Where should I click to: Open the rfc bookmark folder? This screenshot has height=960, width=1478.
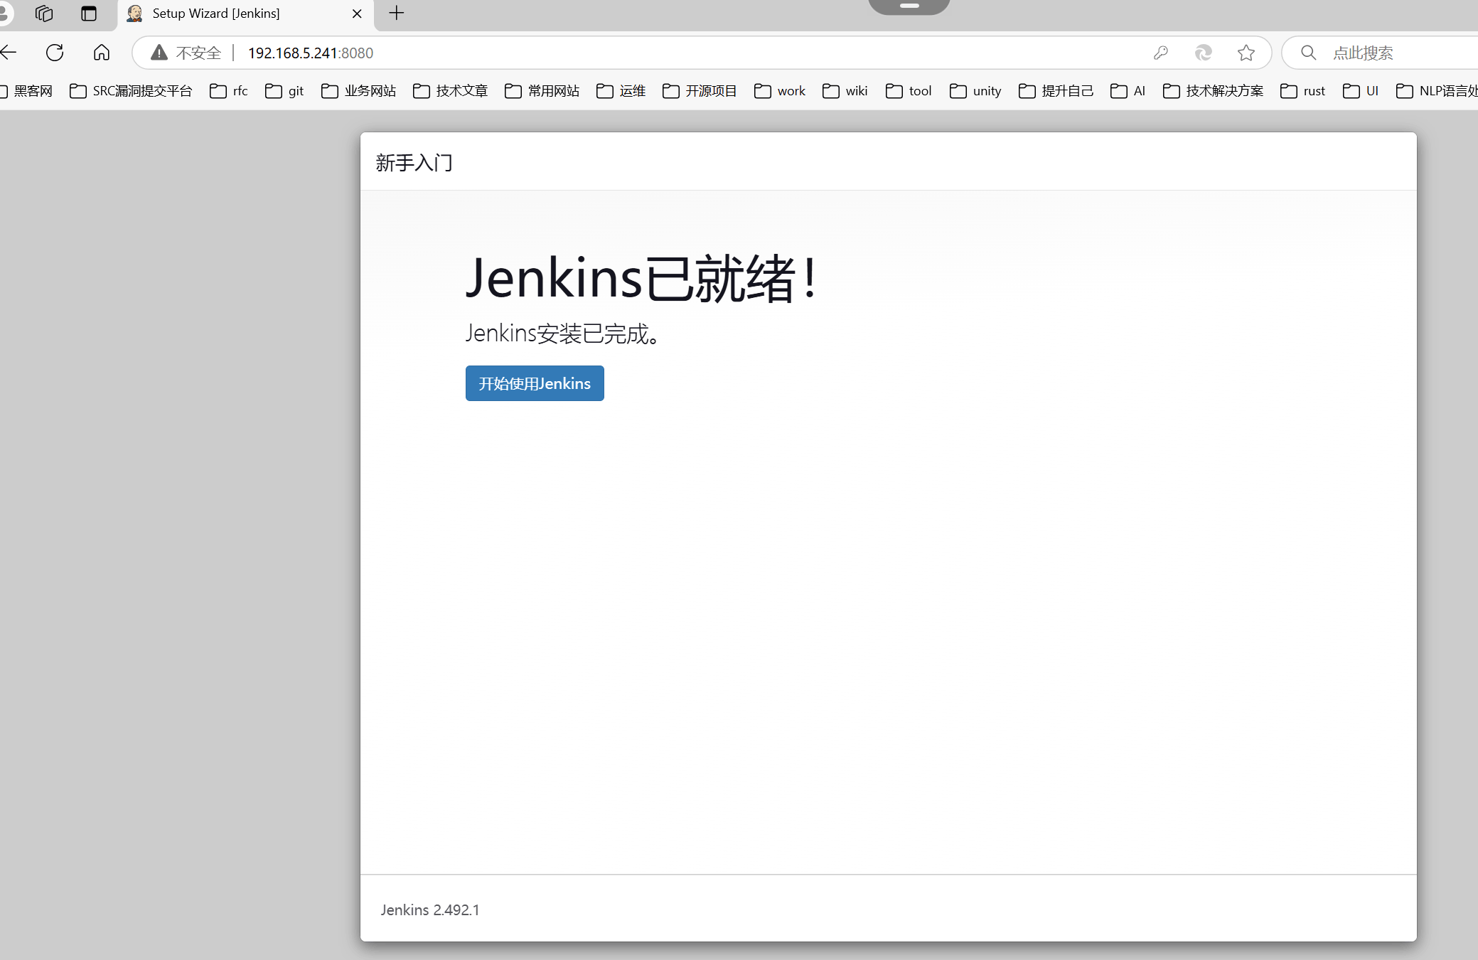coord(229,91)
